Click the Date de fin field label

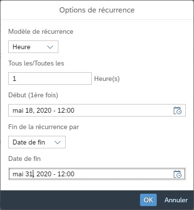coord(25,158)
